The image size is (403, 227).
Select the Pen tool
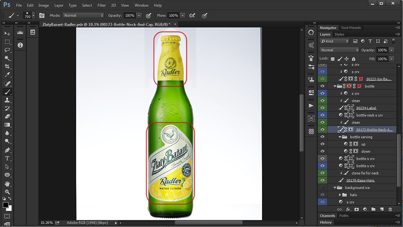click(7, 150)
